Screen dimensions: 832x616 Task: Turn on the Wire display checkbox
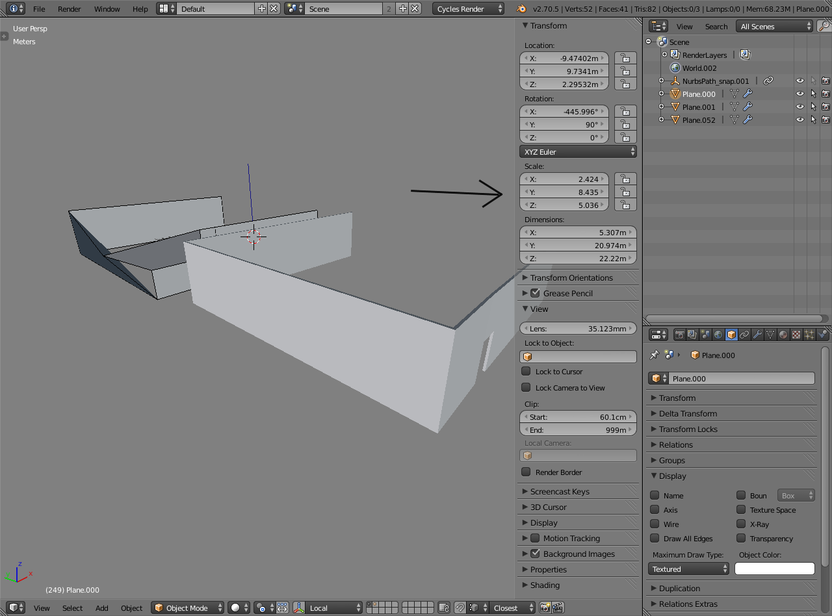click(655, 524)
